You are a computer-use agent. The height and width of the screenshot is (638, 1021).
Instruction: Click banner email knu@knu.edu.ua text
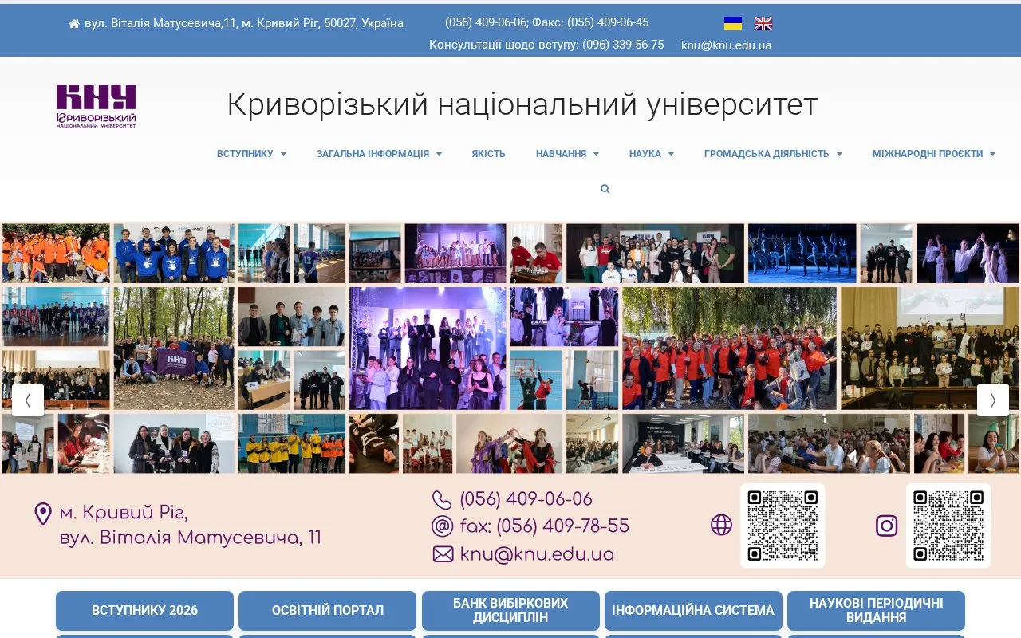coord(537,554)
